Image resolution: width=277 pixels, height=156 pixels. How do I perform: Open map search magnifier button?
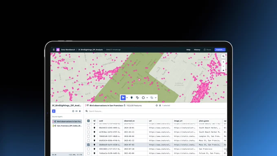pyautogui.click(x=223, y=56)
